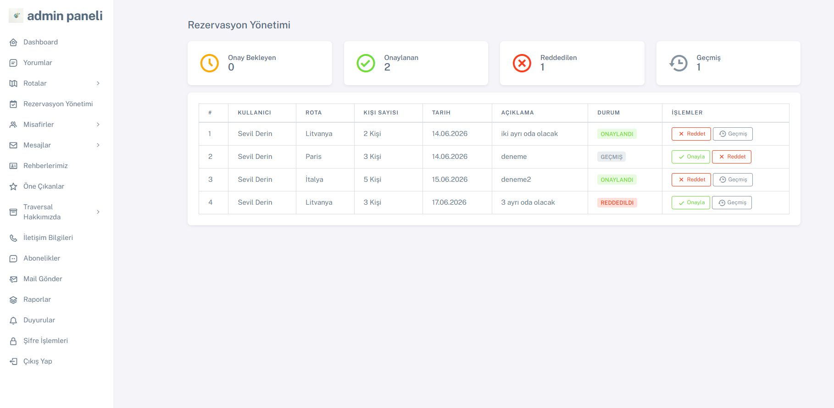This screenshot has width=834, height=408.
Task: Click the Duyurular bell icon
Action: point(13,321)
